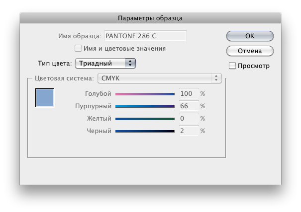Screen dimensions: 301x212
Task: Click the Черный black slider
Action: pyautogui.click(x=145, y=131)
